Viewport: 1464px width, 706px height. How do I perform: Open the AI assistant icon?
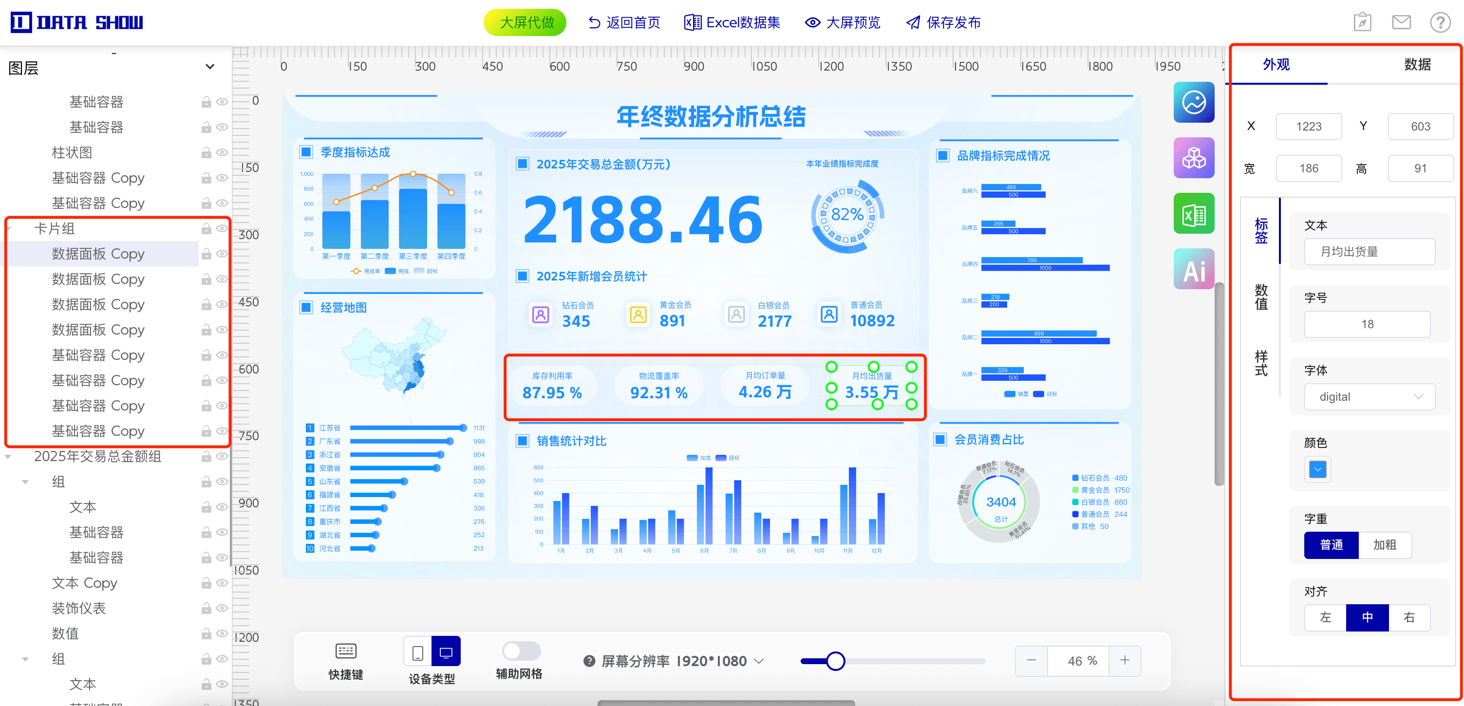[1194, 269]
